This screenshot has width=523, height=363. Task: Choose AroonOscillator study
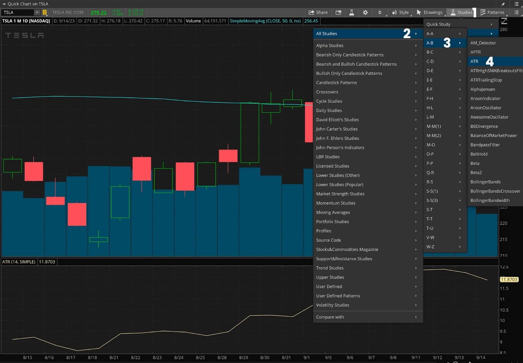[496, 108]
